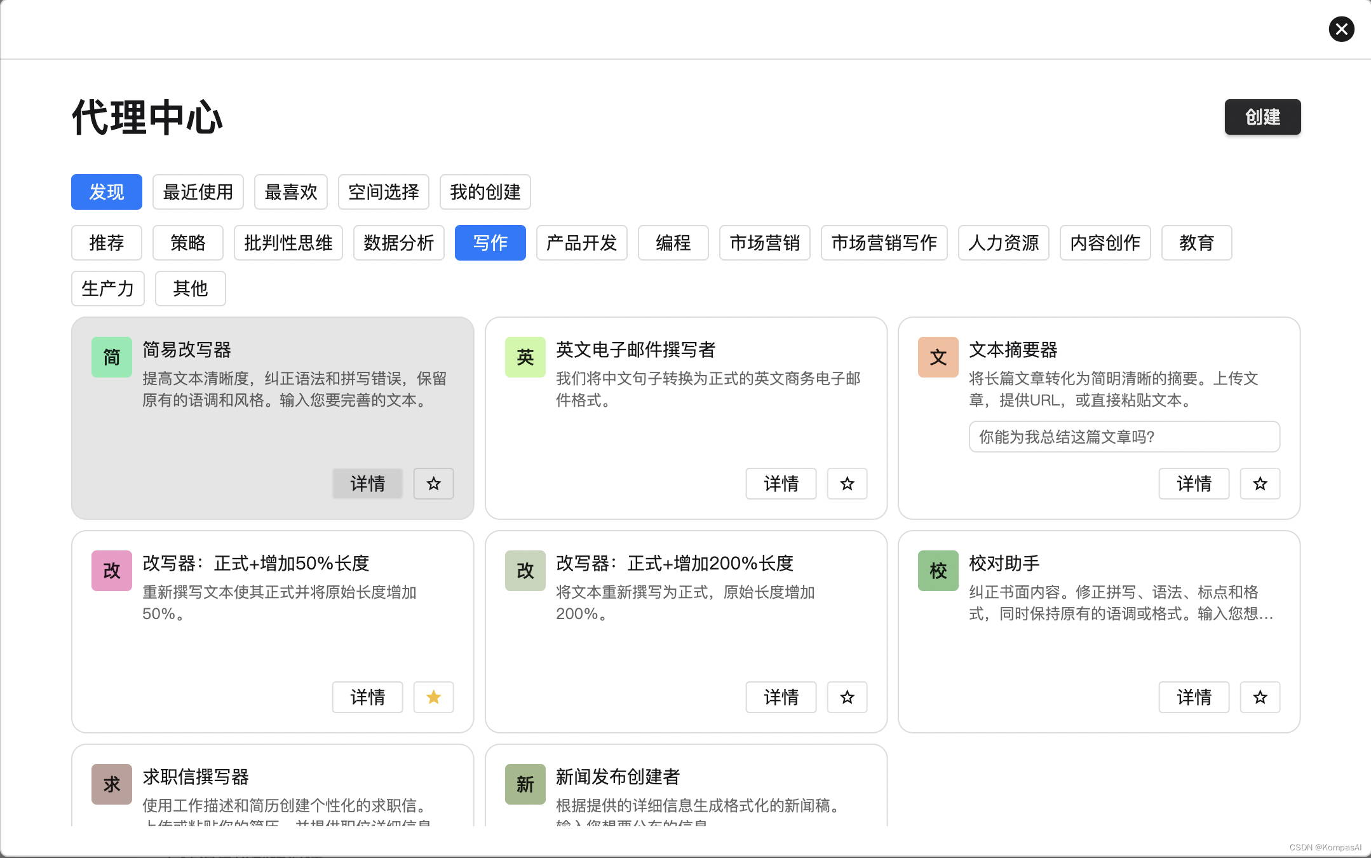
Task: Filter by 编程 category
Action: tap(673, 243)
